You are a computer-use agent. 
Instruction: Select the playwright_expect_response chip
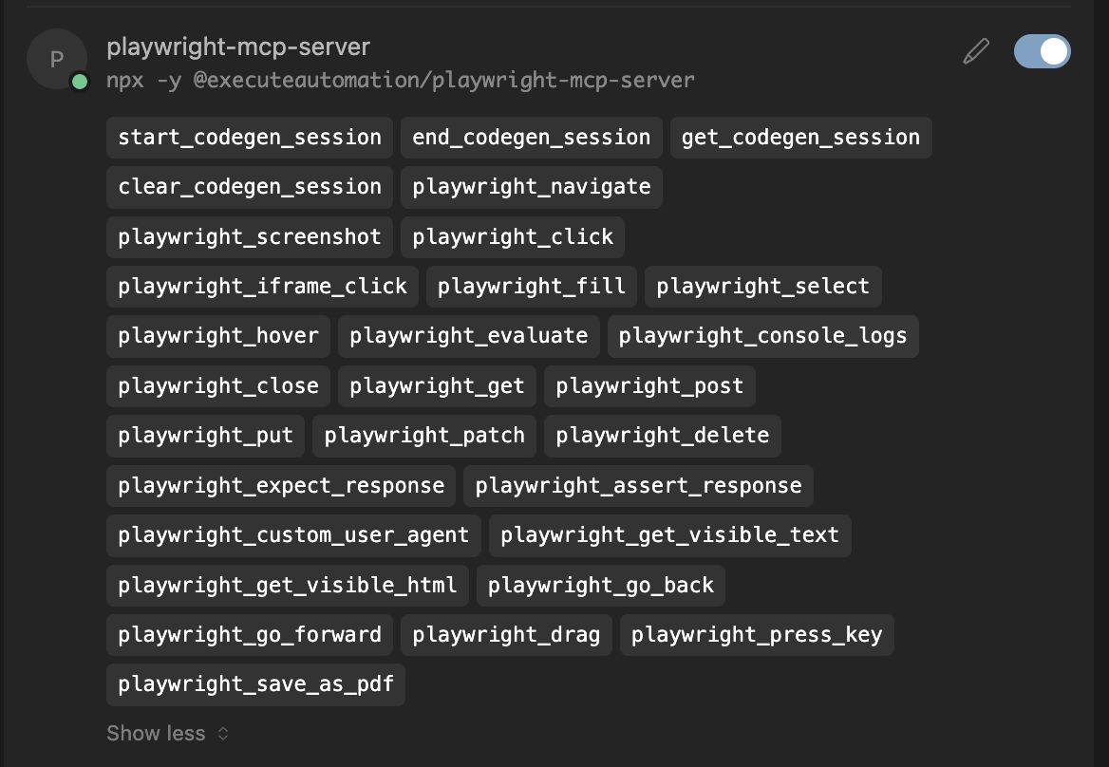point(280,485)
